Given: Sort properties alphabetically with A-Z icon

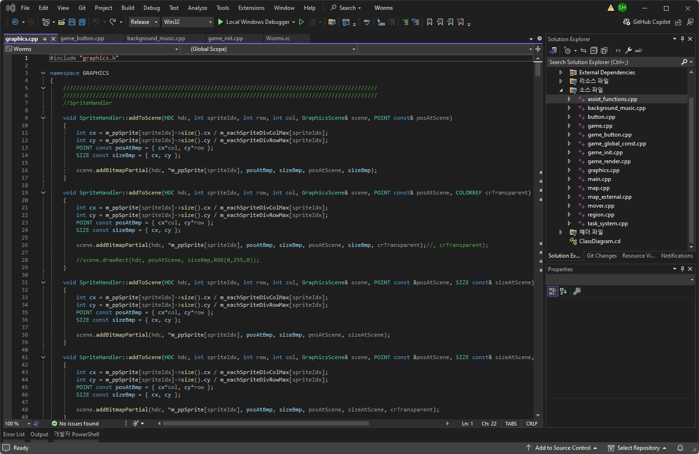Looking at the screenshot, I should point(563,291).
